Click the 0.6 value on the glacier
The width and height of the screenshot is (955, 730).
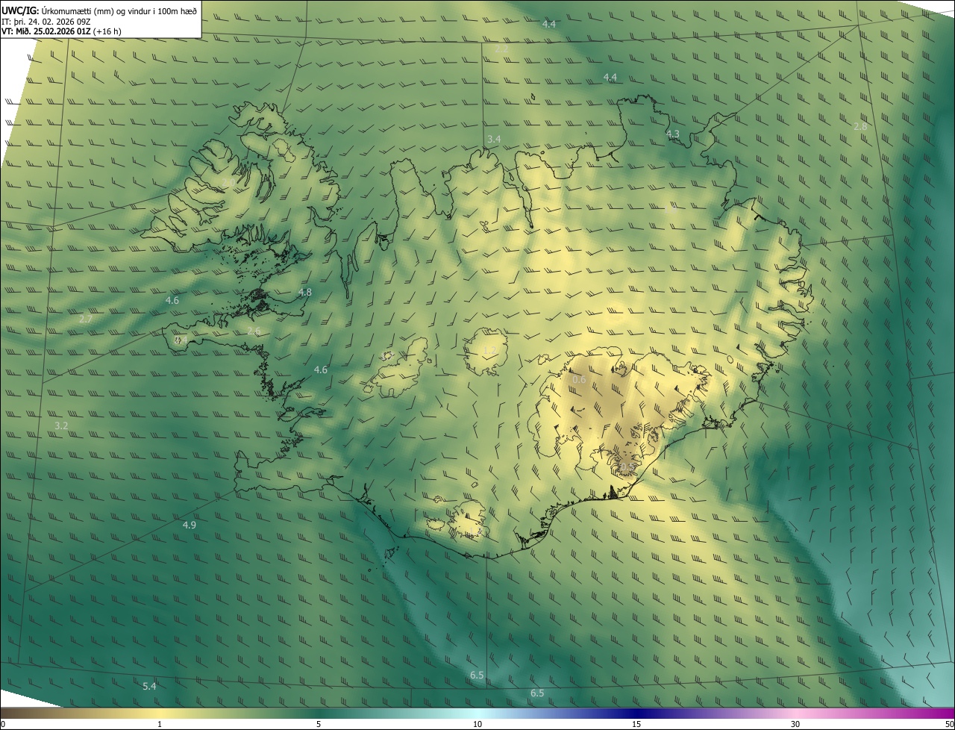(x=579, y=381)
